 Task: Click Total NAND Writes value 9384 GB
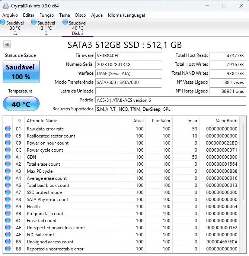tap(228, 73)
